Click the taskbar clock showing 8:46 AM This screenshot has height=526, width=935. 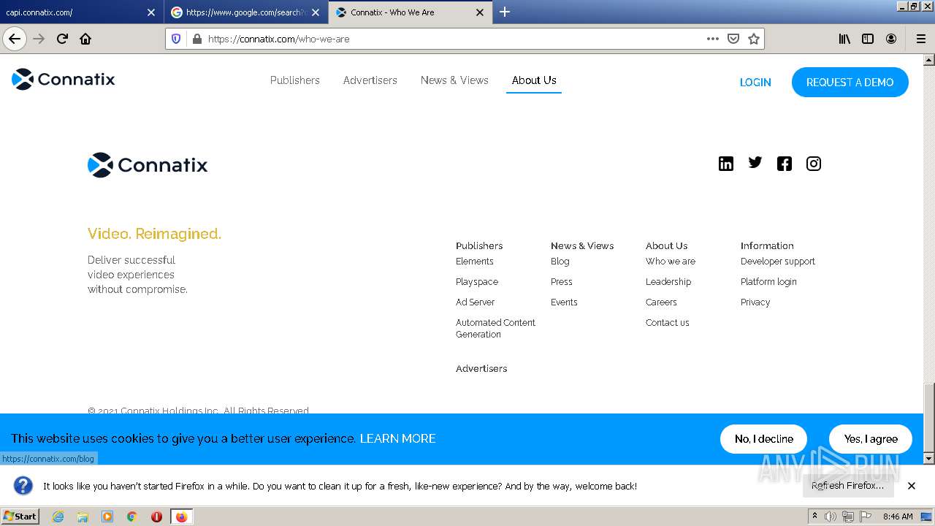click(x=898, y=517)
